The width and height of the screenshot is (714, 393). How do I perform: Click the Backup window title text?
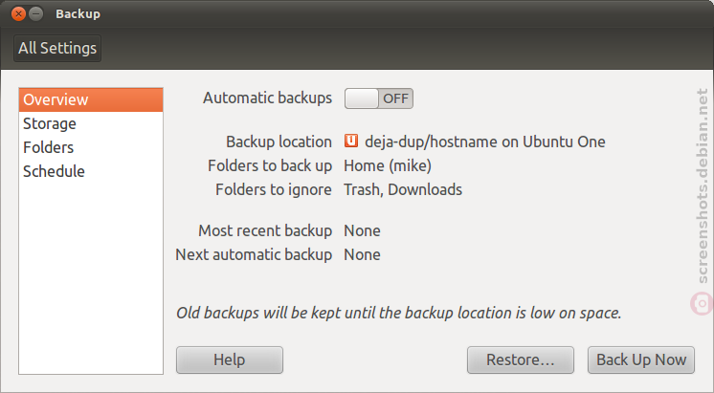[78, 14]
